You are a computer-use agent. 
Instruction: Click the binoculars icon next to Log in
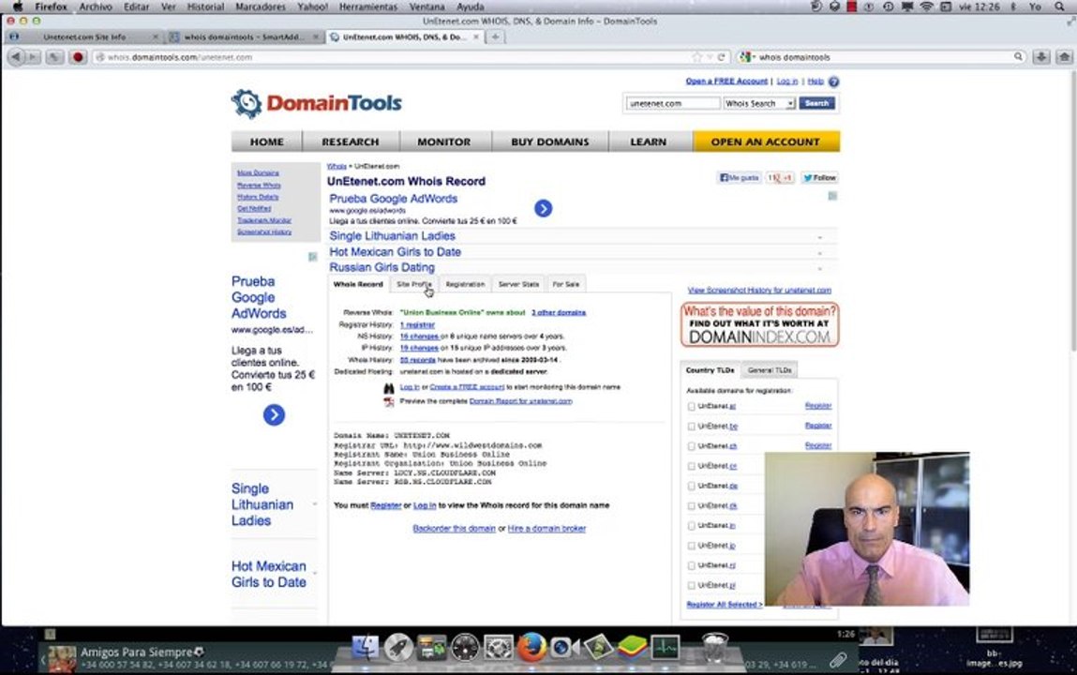click(x=389, y=388)
